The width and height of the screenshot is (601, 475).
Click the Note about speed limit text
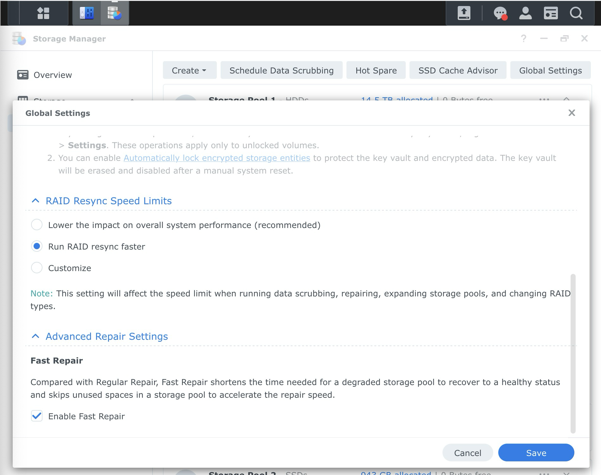300,300
